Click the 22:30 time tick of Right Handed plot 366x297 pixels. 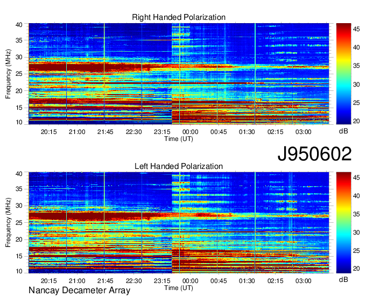133,132
